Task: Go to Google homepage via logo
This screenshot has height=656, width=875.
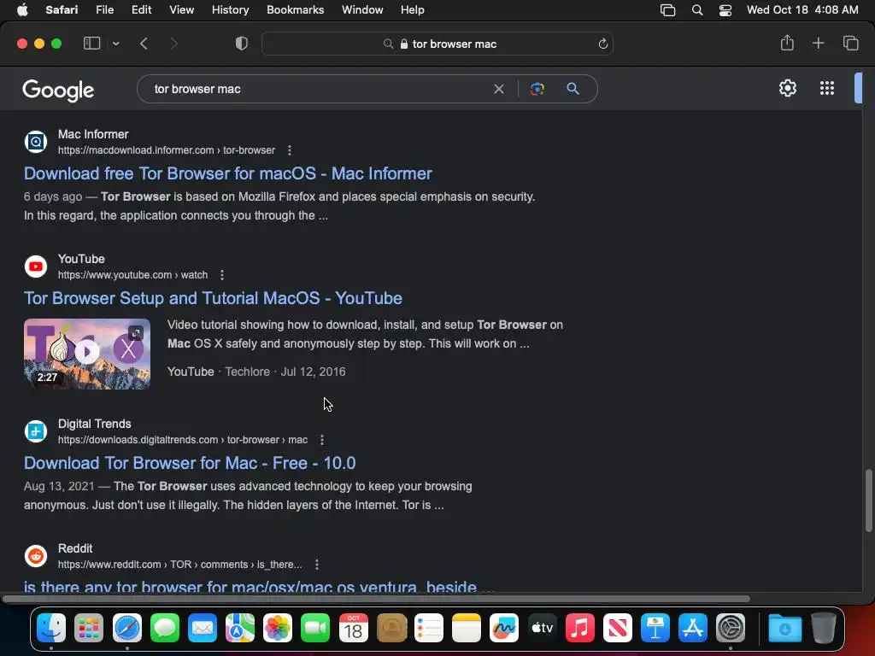Action: [x=58, y=90]
